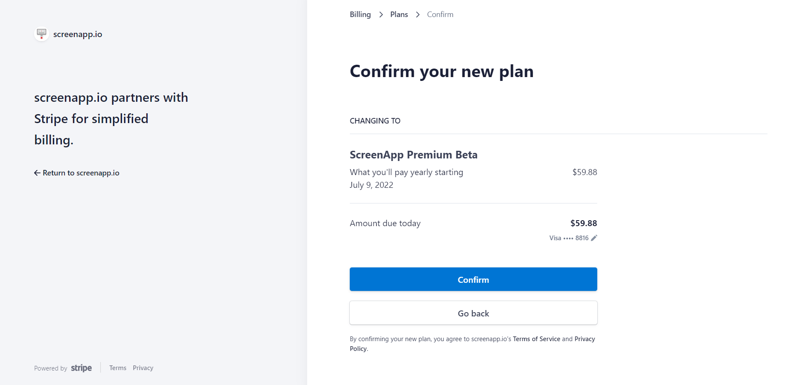
Task: Click the chevron between Plans and Confirm
Action: point(418,15)
